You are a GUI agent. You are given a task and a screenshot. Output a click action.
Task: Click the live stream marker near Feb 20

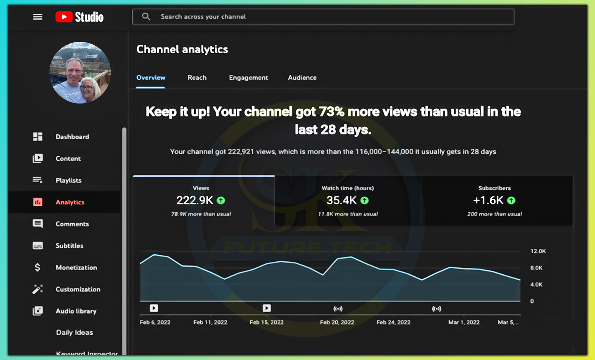coord(338,309)
